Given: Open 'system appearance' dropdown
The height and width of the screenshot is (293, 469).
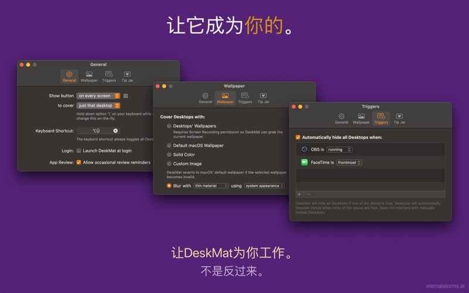Looking at the screenshot, I should coord(264,186).
